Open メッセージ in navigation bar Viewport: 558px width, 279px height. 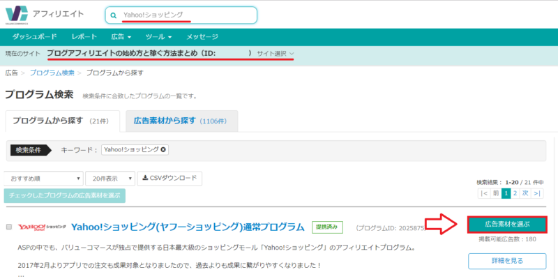click(202, 37)
